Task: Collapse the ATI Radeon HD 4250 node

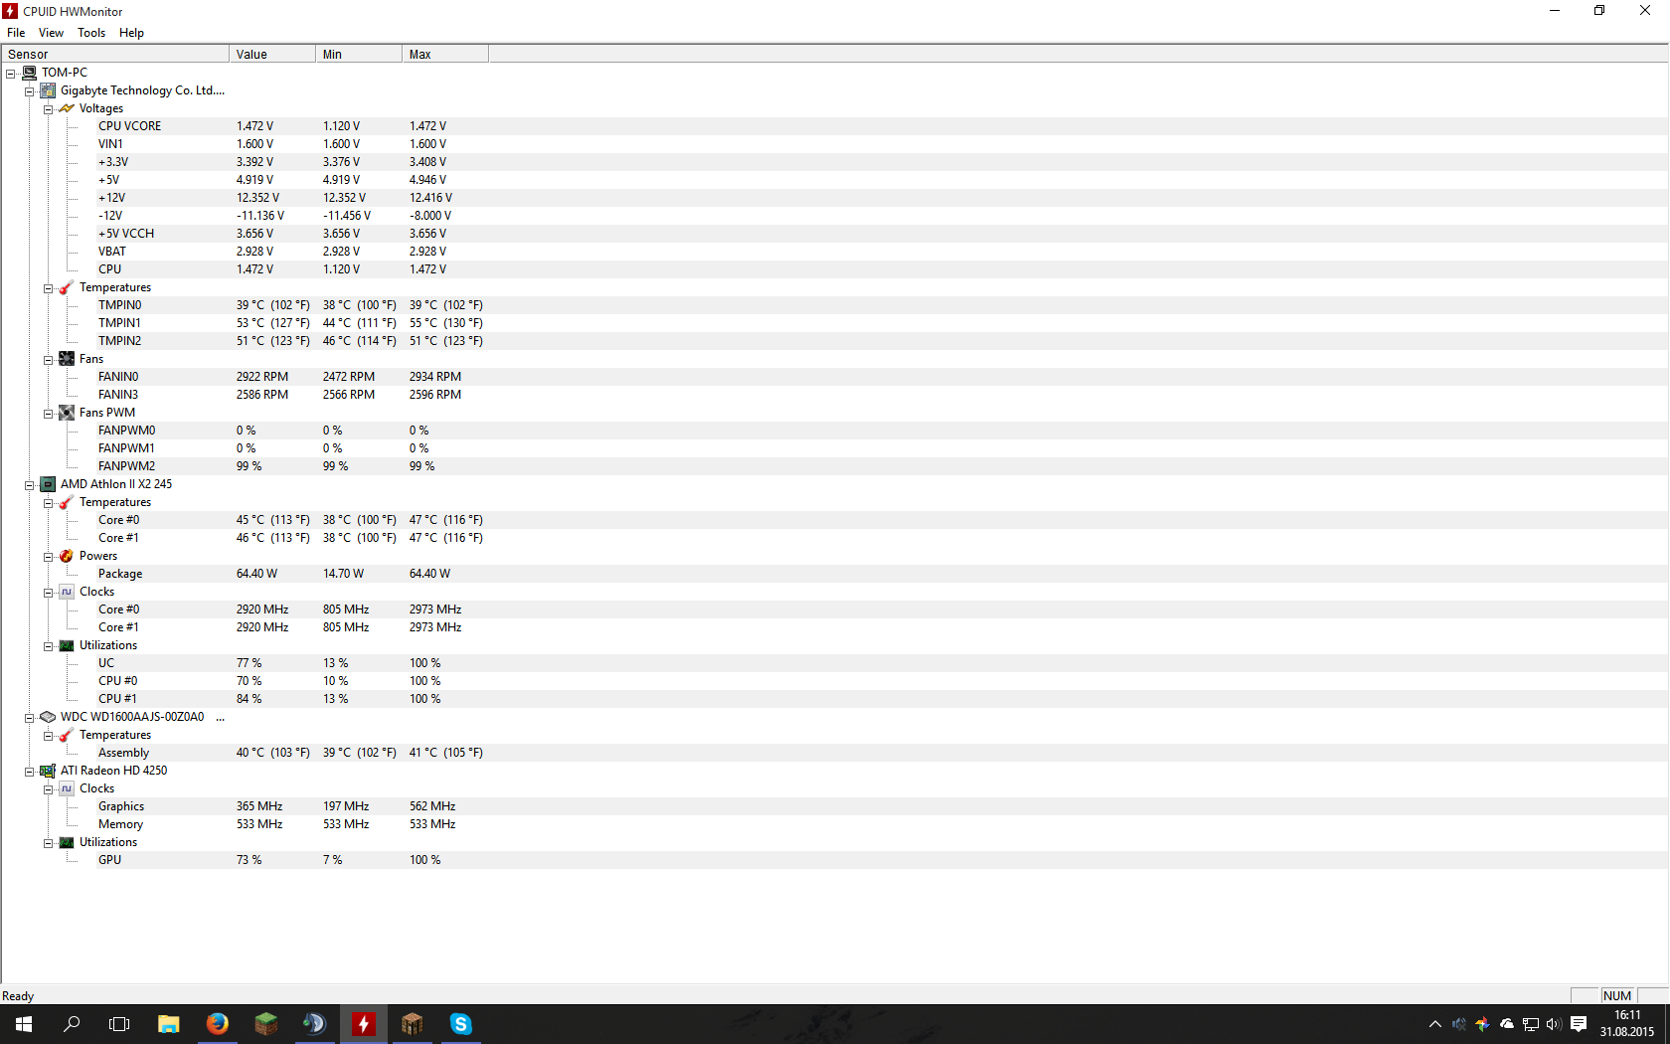Action: point(30,772)
